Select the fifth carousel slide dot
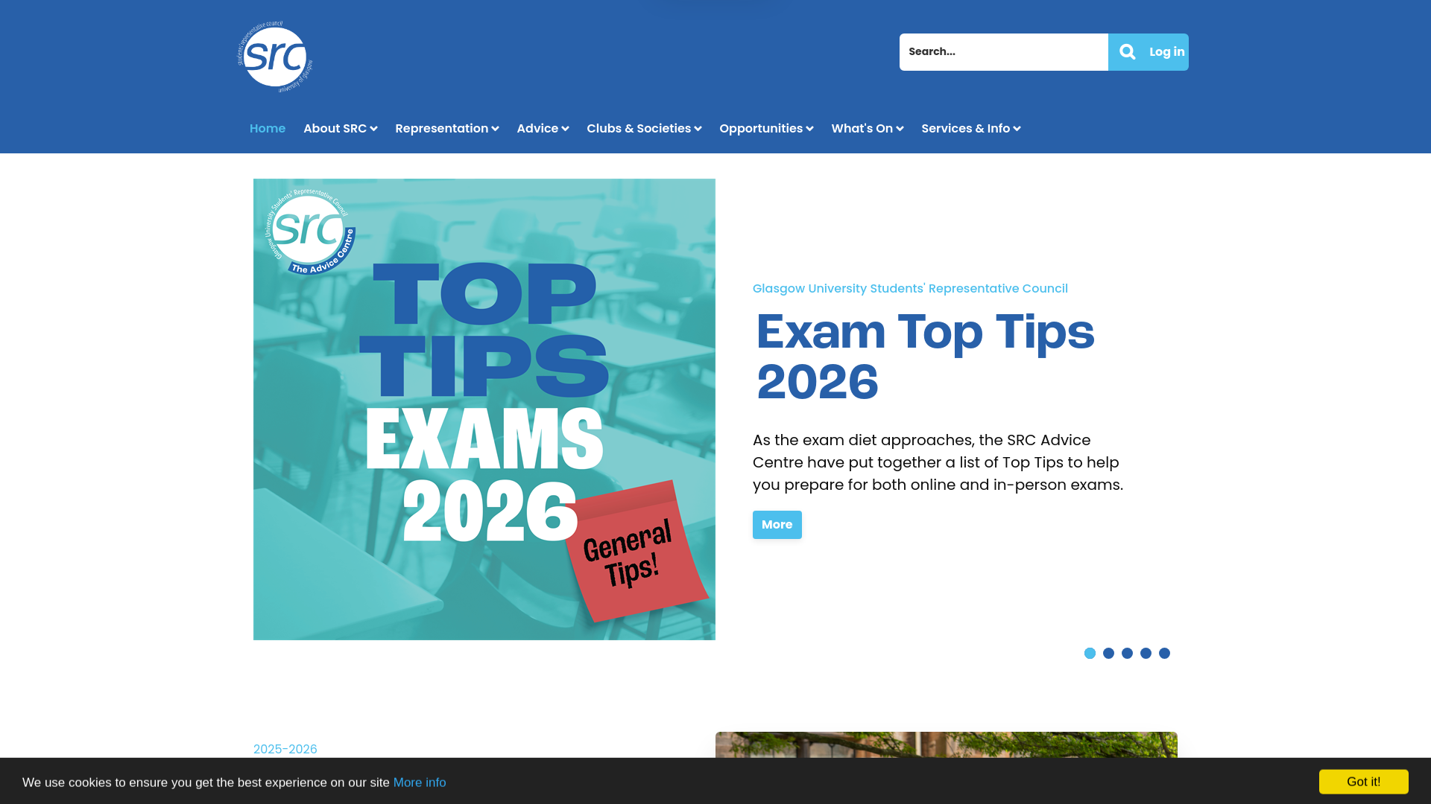The image size is (1431, 804). 1164,654
